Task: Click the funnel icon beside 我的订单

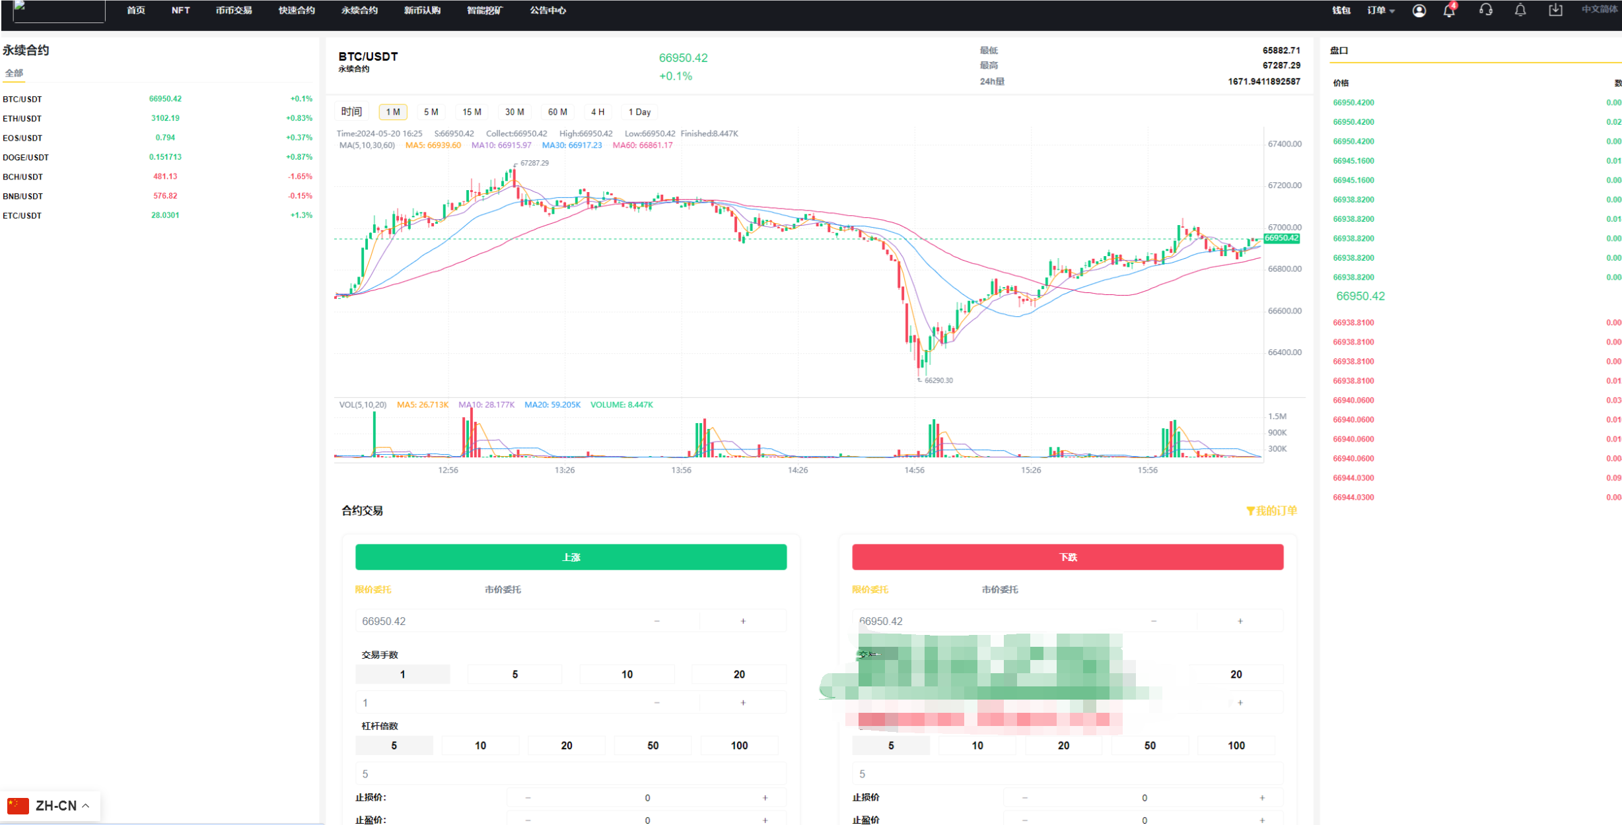Action: pos(1250,511)
